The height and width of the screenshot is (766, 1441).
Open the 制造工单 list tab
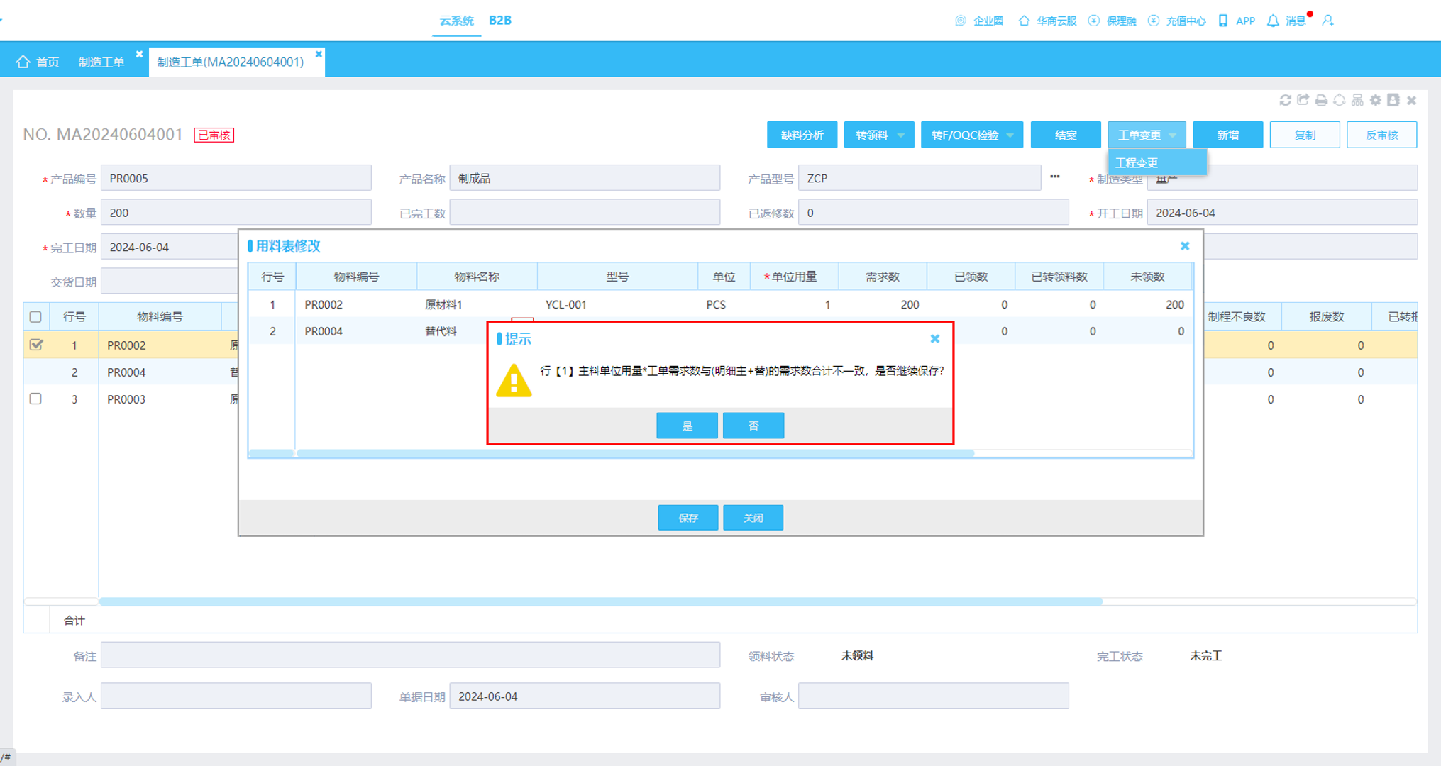(101, 62)
